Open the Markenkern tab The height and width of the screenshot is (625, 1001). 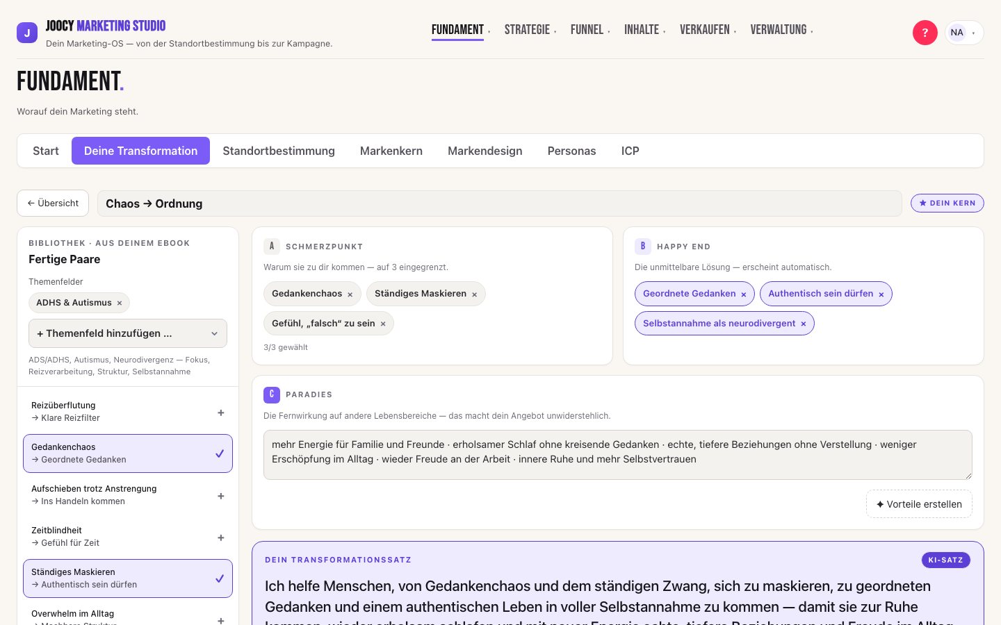point(391,151)
